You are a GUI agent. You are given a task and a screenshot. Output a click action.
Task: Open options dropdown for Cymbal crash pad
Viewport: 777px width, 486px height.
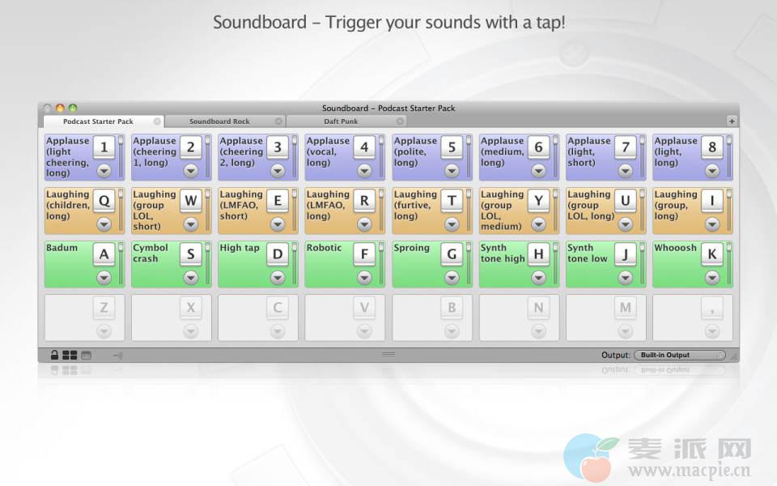191,278
